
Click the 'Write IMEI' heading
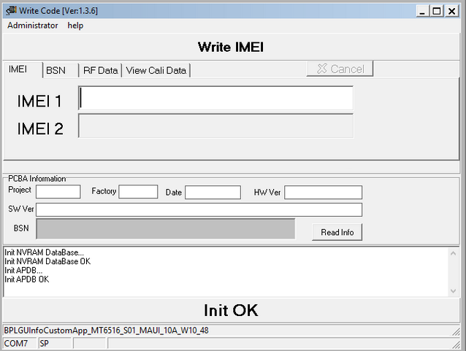tap(231, 47)
